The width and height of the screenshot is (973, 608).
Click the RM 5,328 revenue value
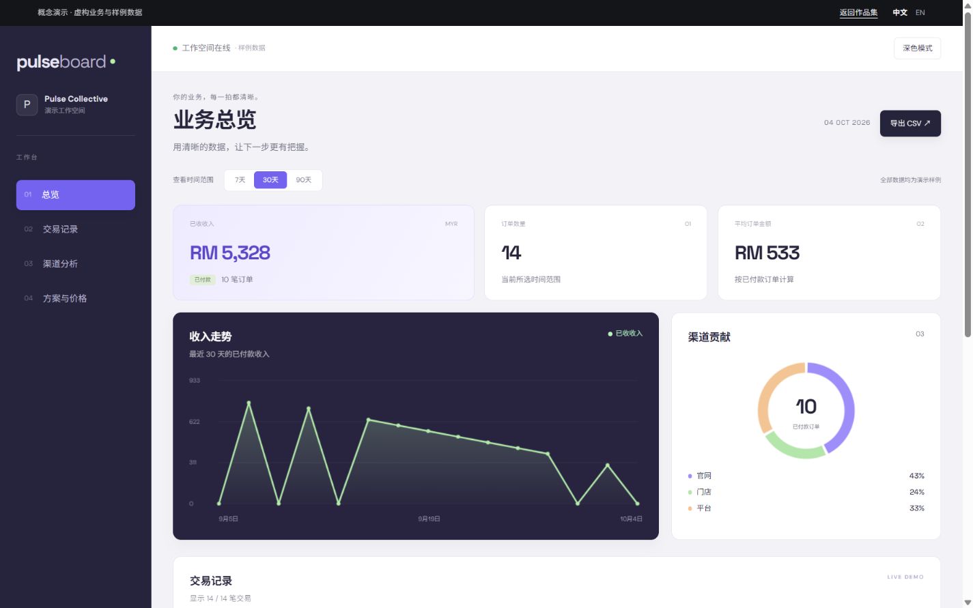click(x=230, y=253)
